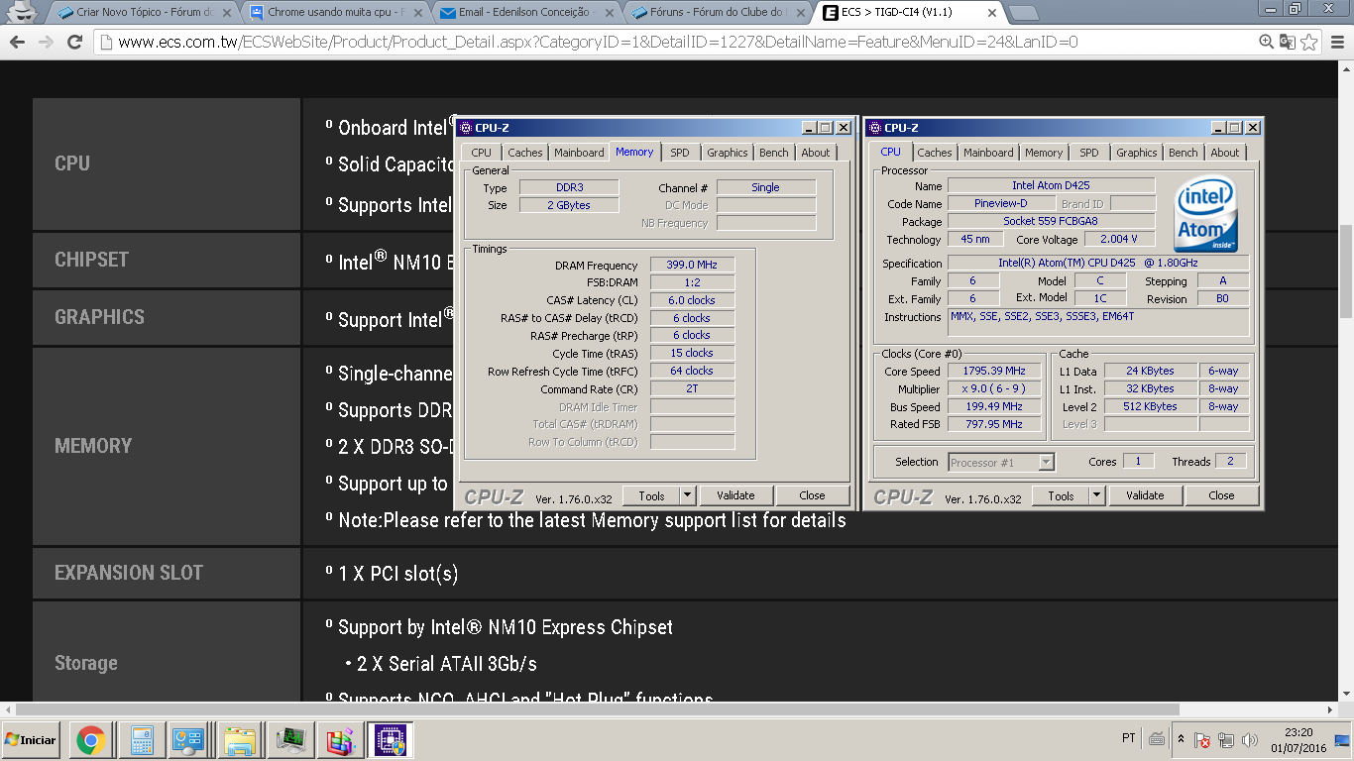Click the Google Translate icon in address bar
1354x761 pixels.
click(1287, 43)
